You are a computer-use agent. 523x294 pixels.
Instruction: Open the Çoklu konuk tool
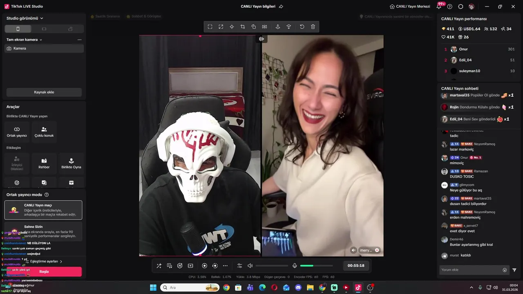44,132
